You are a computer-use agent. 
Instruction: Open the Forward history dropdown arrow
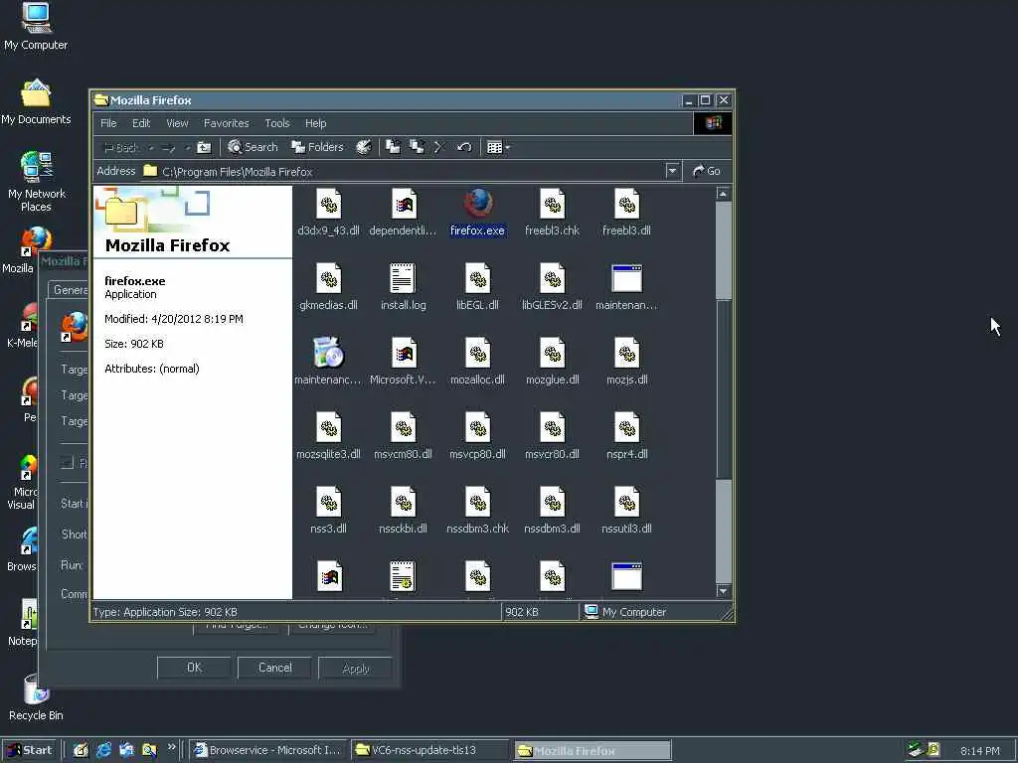click(187, 148)
